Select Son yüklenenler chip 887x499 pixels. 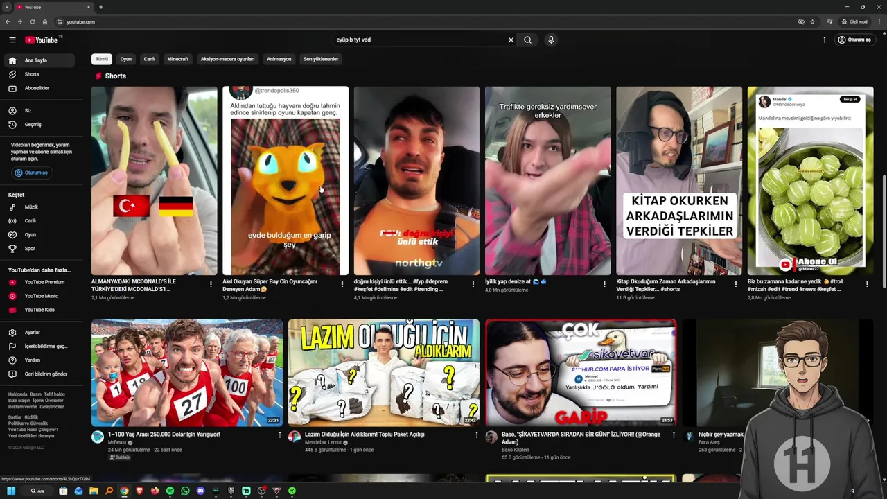click(x=321, y=59)
